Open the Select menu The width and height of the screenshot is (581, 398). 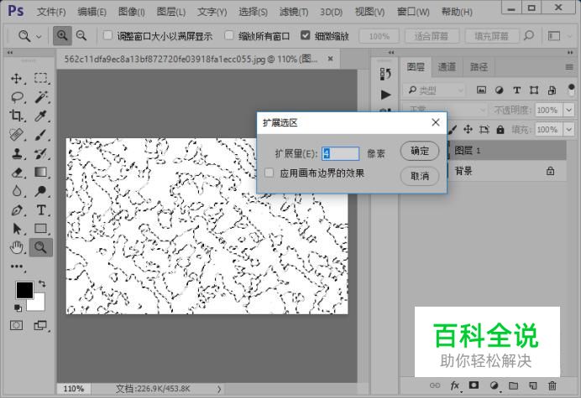pos(253,12)
